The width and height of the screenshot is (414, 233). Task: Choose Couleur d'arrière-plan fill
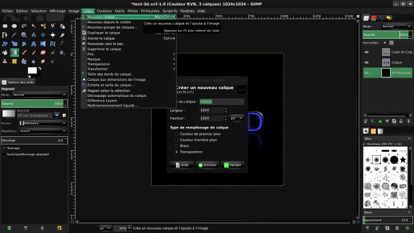pyautogui.click(x=176, y=140)
